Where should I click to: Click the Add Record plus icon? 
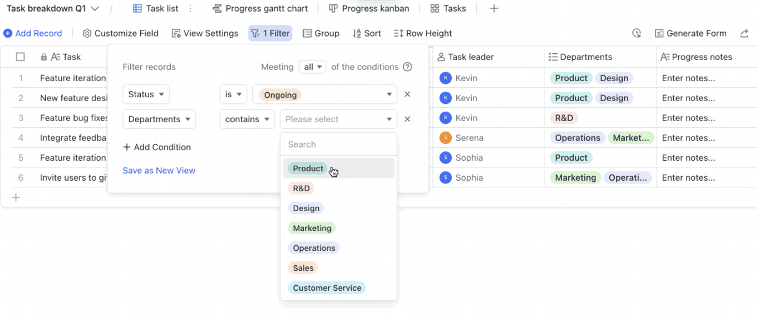8,33
